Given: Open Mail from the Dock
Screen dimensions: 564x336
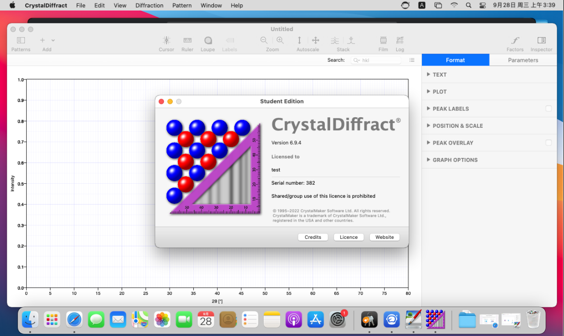Looking at the screenshot, I should point(118,319).
